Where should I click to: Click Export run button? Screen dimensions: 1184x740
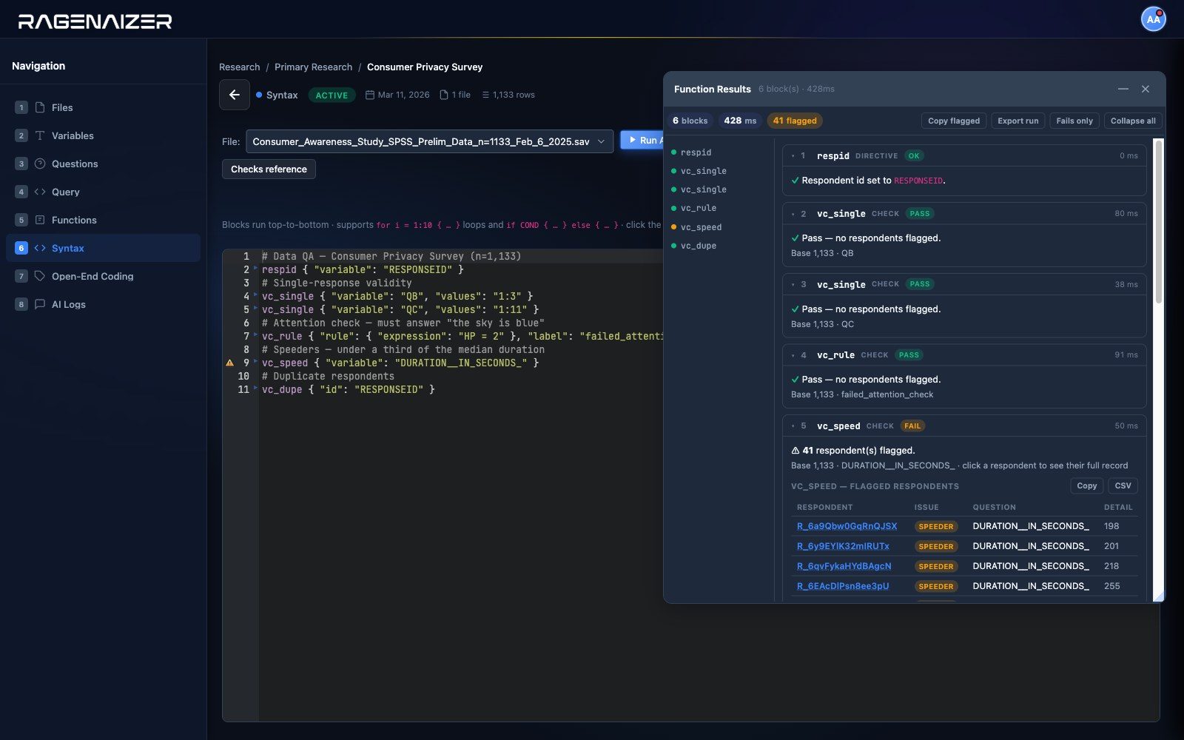point(1017,121)
